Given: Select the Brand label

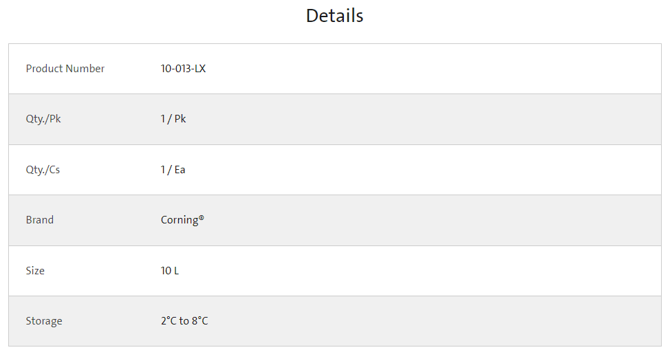Looking at the screenshot, I should pyautogui.click(x=40, y=220).
